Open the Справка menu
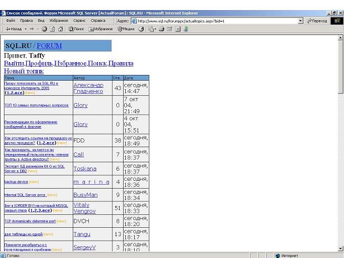This screenshot has width=344, height=258. (x=98, y=21)
